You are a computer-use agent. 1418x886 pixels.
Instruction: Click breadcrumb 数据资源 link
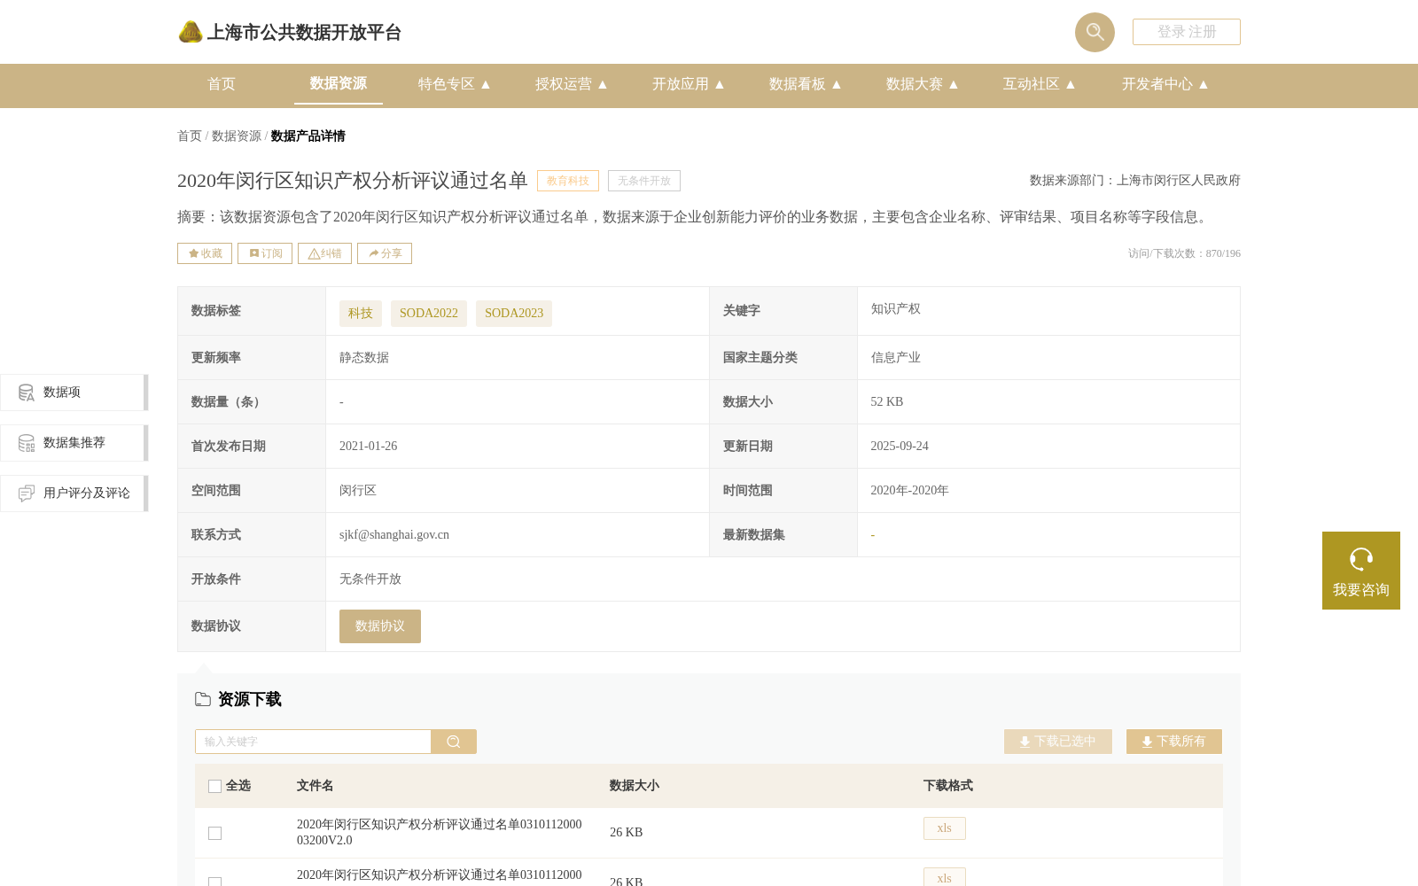point(237,136)
